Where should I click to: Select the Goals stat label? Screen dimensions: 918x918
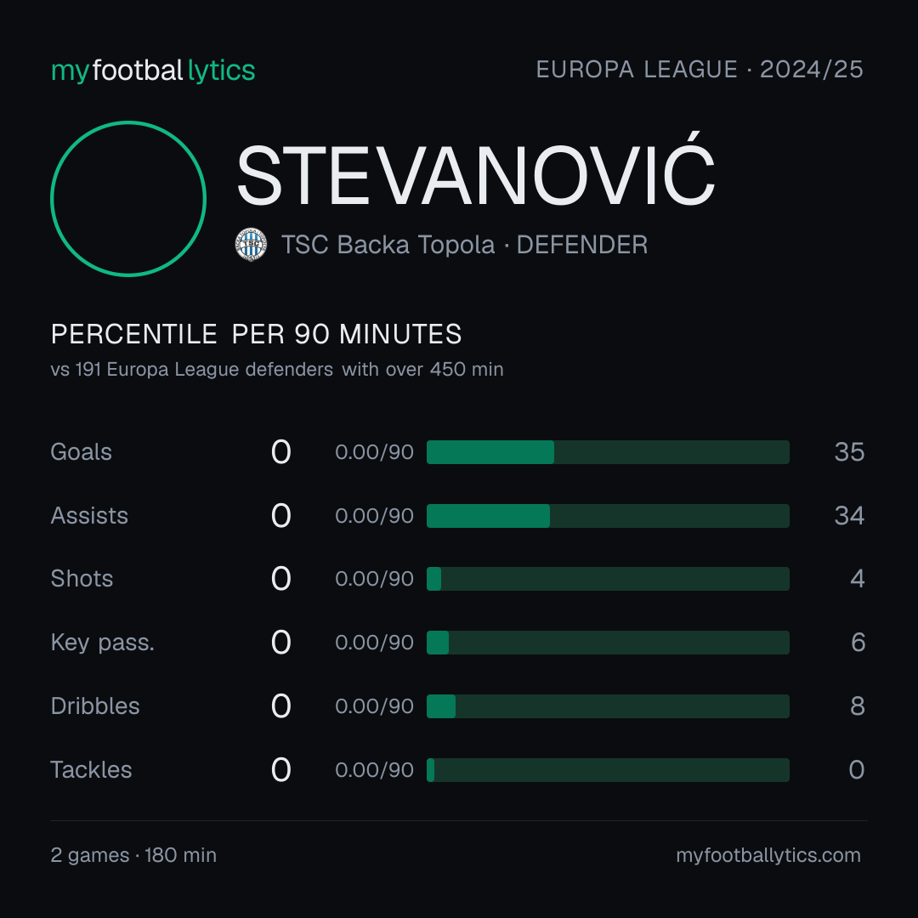(82, 452)
